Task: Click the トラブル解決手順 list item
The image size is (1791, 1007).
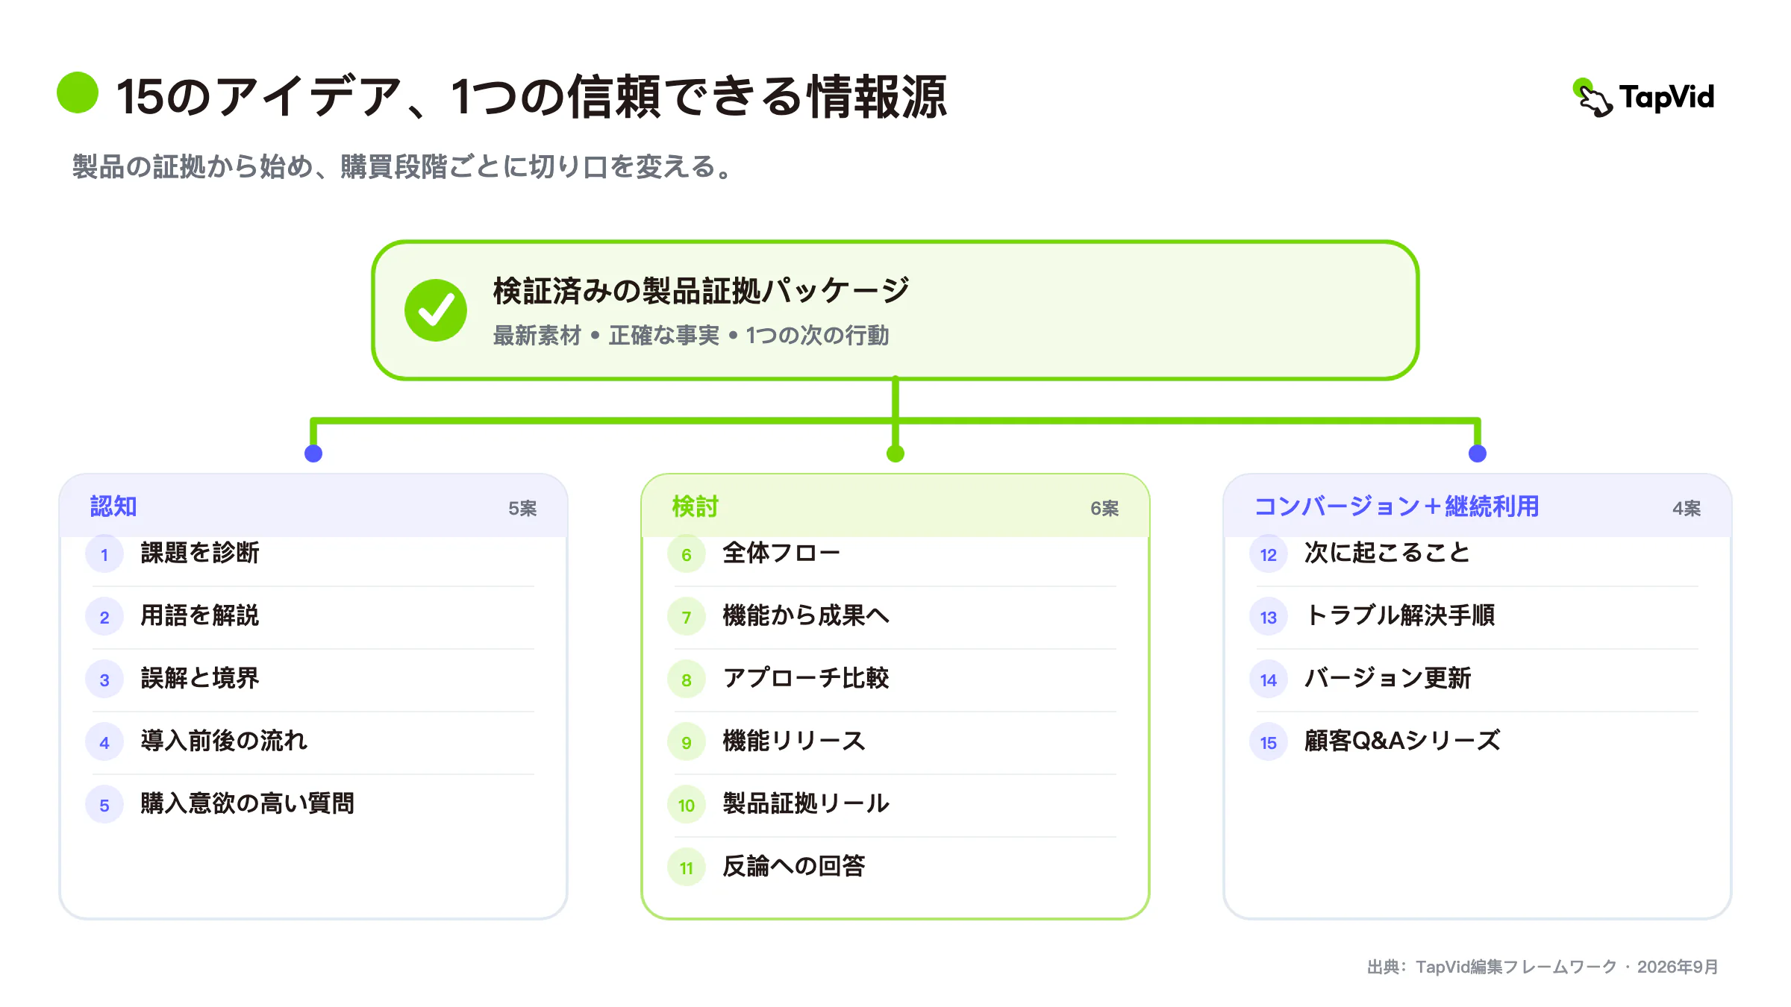Action: 1400,615
